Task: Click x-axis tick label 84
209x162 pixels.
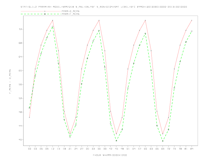Action: (x=192, y=149)
